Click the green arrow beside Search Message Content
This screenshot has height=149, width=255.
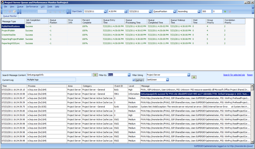coord(95,75)
